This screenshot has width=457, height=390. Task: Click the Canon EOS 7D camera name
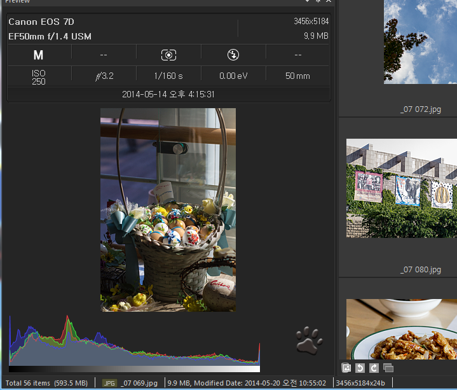(41, 22)
